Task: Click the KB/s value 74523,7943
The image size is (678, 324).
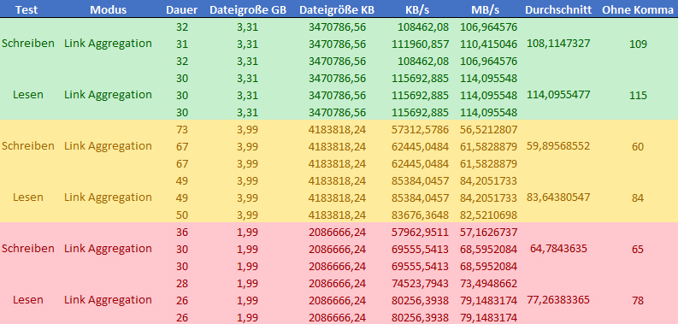Action: [x=421, y=284]
